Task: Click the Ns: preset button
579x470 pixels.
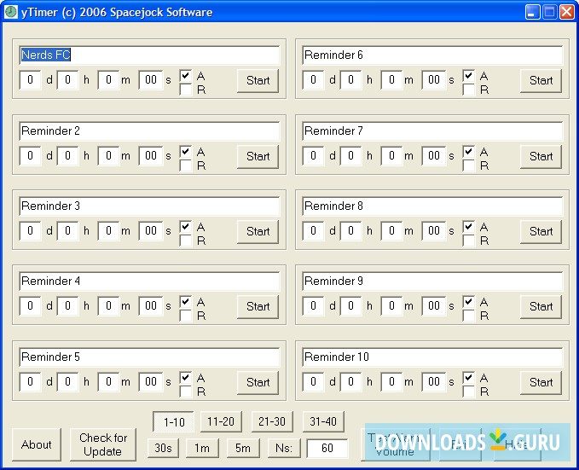Action: [x=284, y=448]
